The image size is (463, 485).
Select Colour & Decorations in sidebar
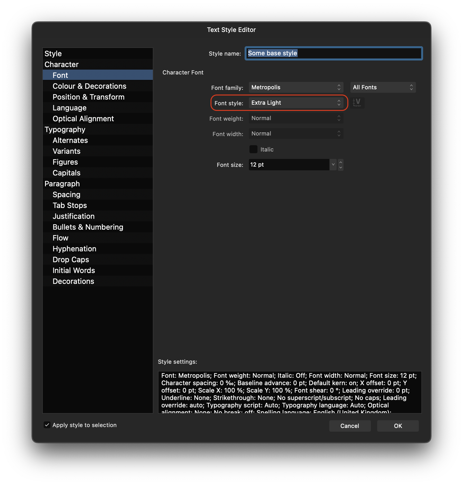pos(89,86)
